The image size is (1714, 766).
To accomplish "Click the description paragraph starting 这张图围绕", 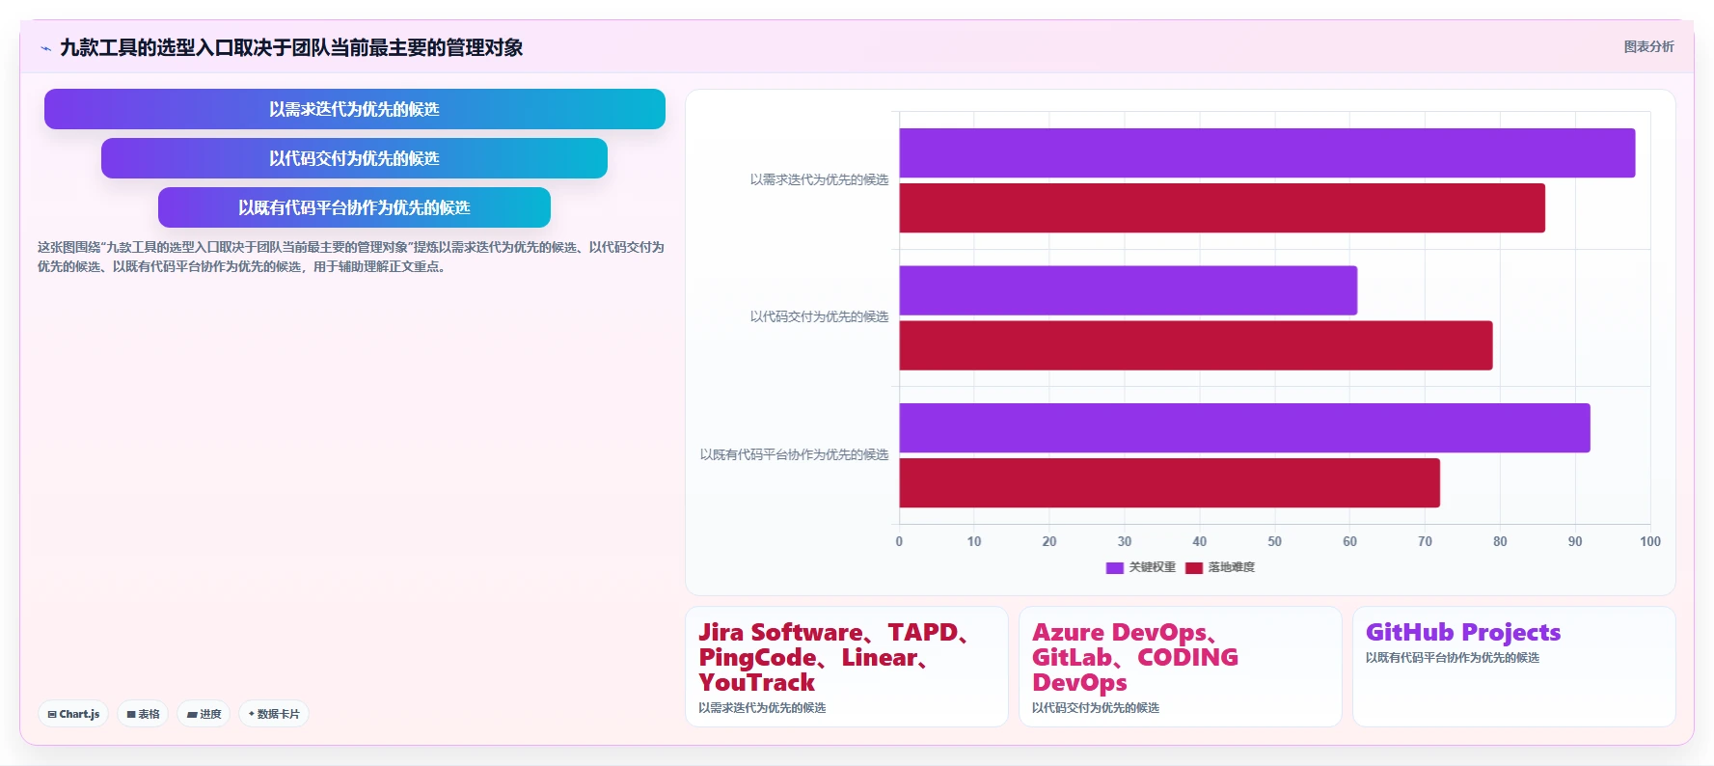I will tap(351, 257).
